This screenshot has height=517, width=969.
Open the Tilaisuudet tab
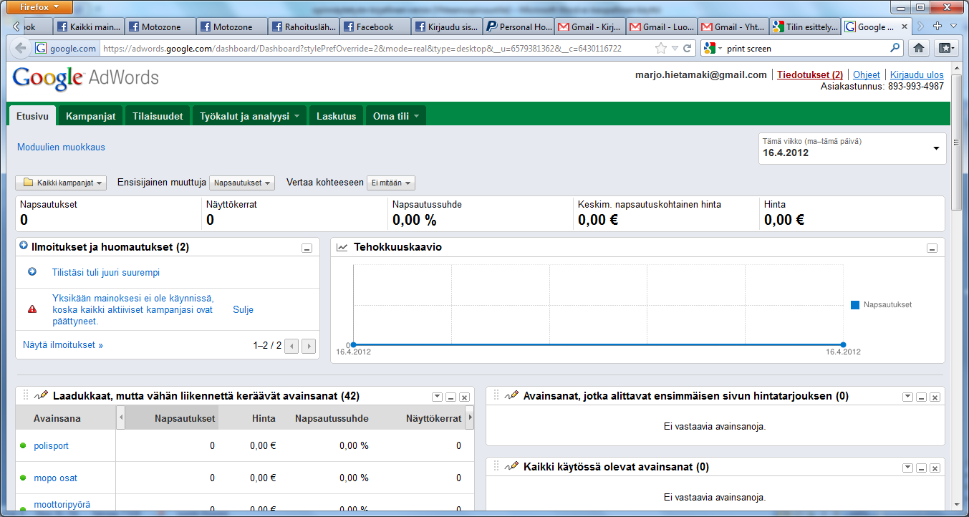[158, 116]
